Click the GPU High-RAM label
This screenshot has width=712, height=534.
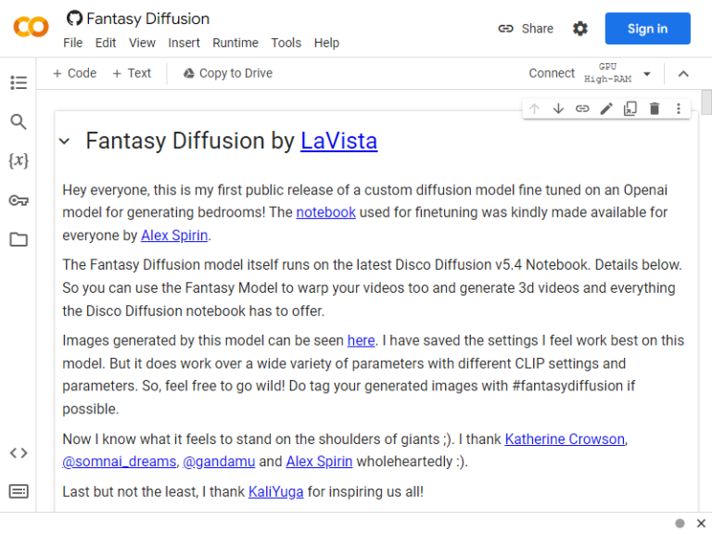pyautogui.click(x=607, y=73)
